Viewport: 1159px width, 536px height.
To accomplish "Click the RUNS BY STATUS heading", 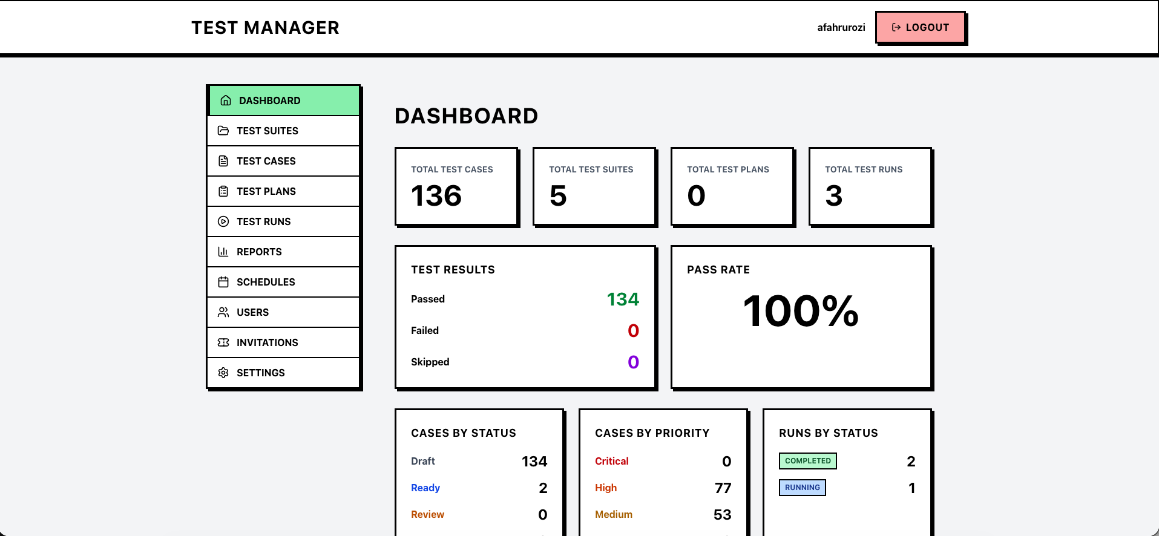I will point(829,433).
